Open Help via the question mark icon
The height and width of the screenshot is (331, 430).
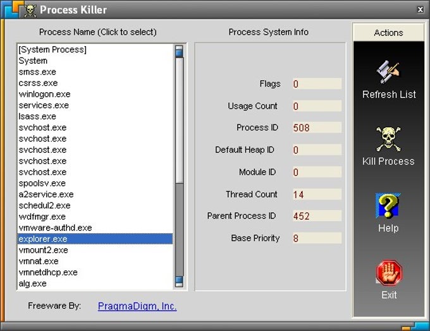(x=388, y=206)
